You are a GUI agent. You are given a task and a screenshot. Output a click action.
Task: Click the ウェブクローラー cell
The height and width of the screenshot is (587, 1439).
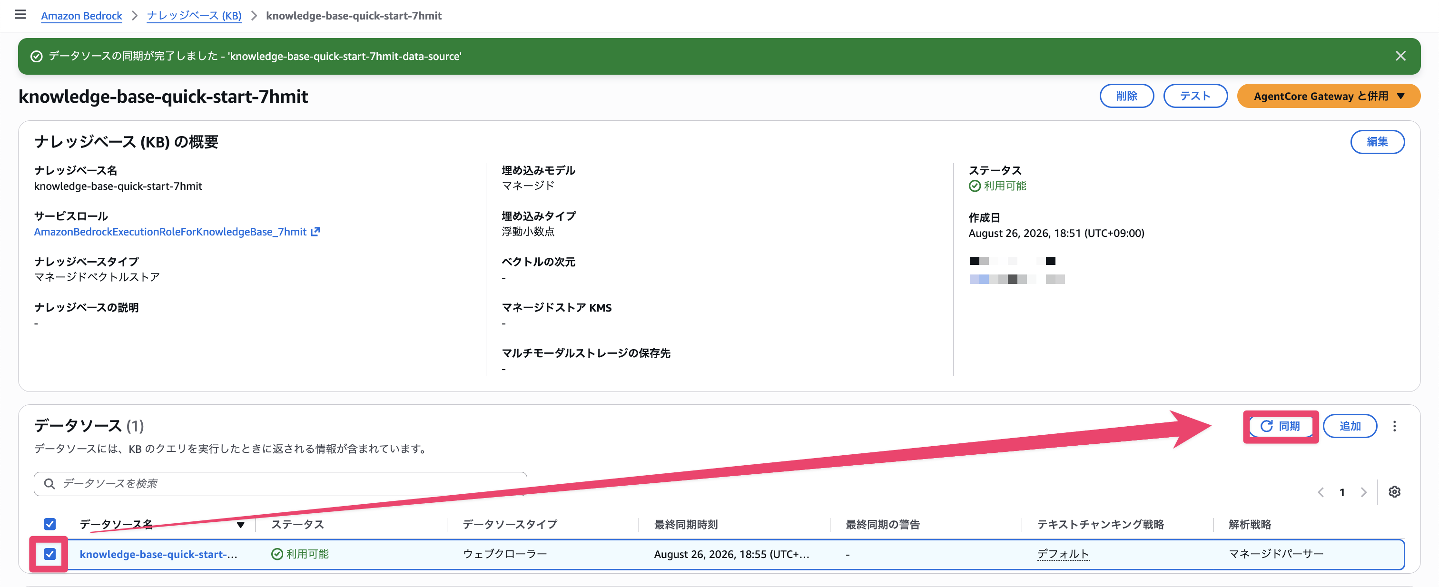pyautogui.click(x=505, y=554)
